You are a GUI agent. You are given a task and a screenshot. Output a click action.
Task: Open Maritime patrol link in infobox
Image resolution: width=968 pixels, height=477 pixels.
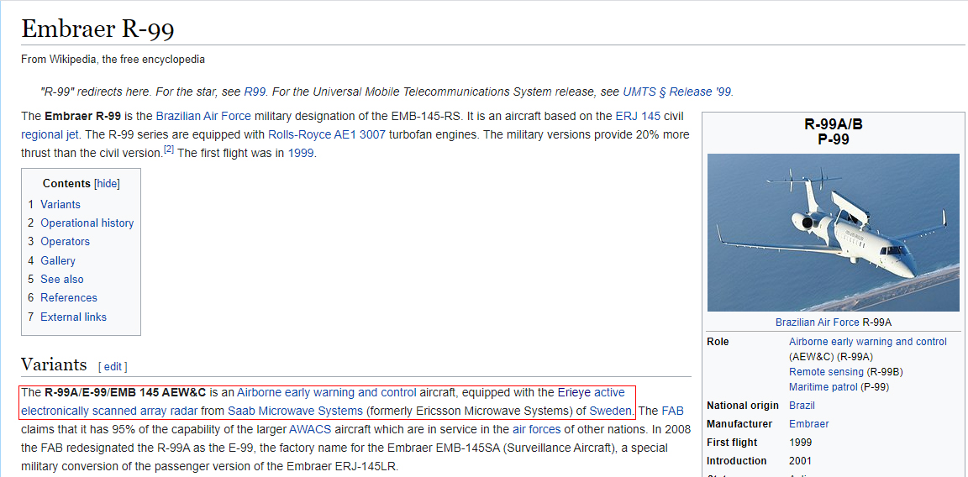(823, 387)
